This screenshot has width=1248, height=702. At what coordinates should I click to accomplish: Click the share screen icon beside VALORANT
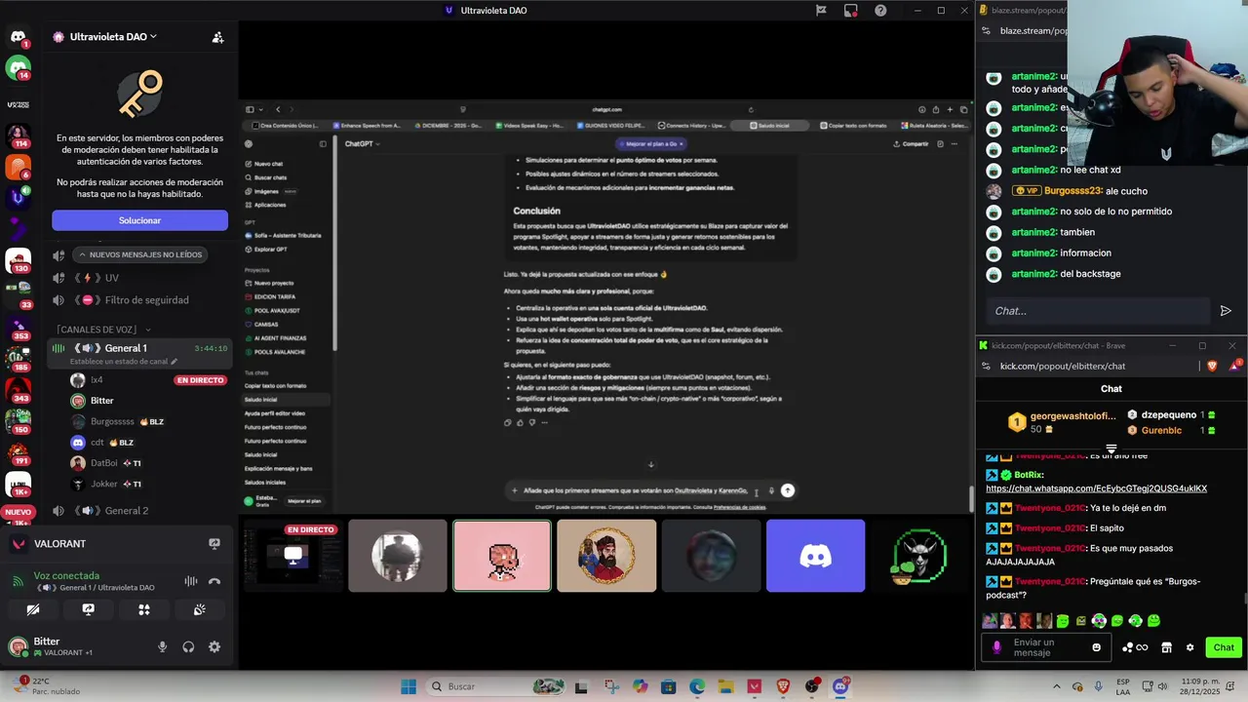pyautogui.click(x=214, y=543)
